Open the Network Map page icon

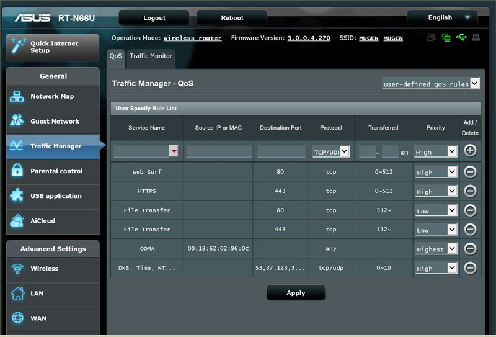pyautogui.click(x=17, y=96)
